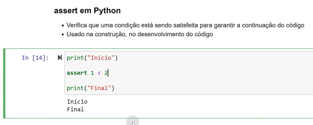The height and width of the screenshot is (125, 313).
Task: Click the output line "Final"
Action: [75, 109]
